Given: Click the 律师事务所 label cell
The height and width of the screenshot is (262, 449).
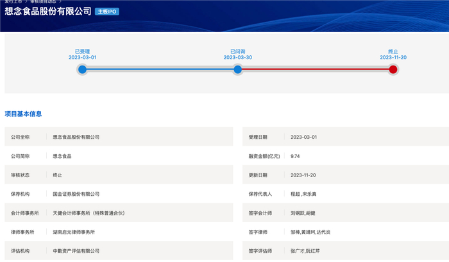Looking at the screenshot, I should pyautogui.click(x=22, y=232).
